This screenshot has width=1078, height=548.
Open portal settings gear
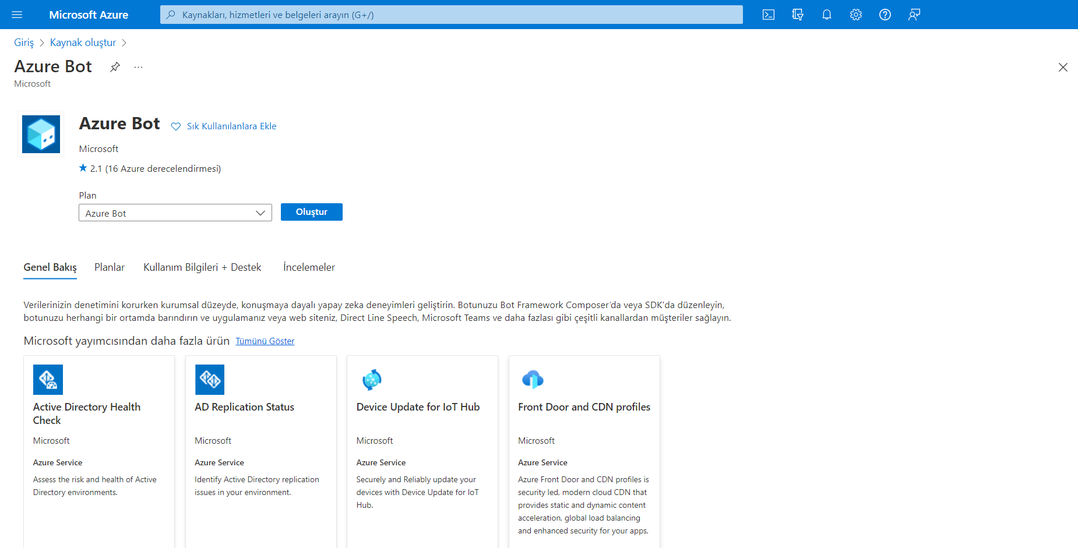pos(856,15)
